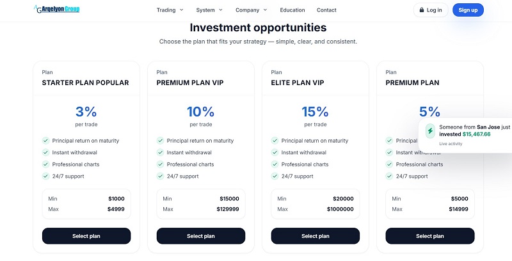This screenshot has width=512, height=261.
Task: Click Elite Plan VIP's Principal return check icon
Action: (x=275, y=141)
